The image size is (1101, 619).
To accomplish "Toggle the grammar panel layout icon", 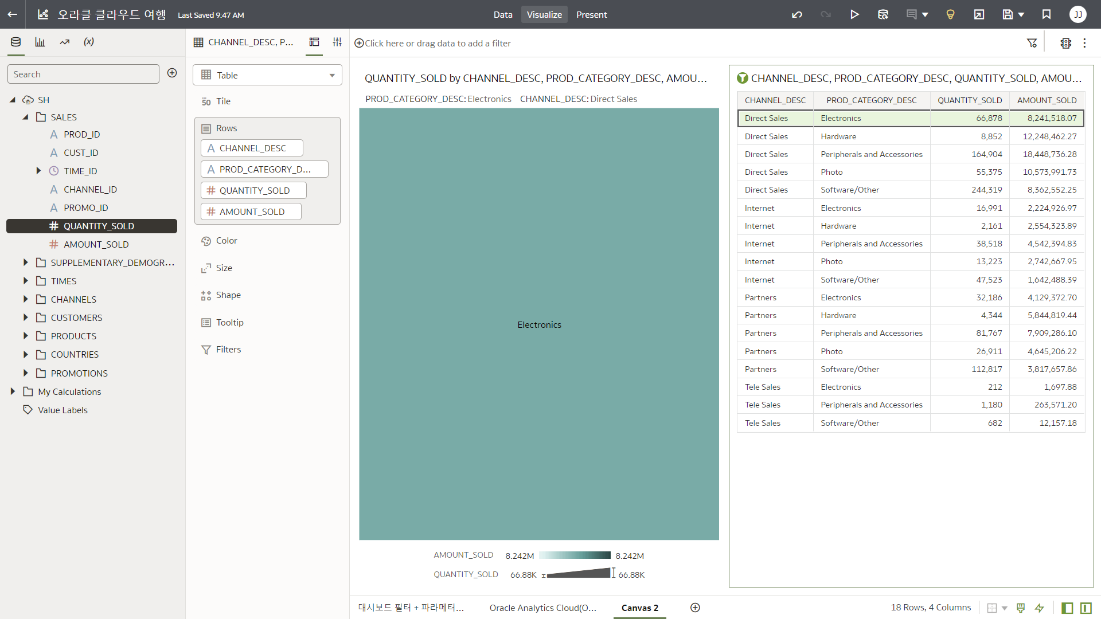I will (x=1086, y=608).
